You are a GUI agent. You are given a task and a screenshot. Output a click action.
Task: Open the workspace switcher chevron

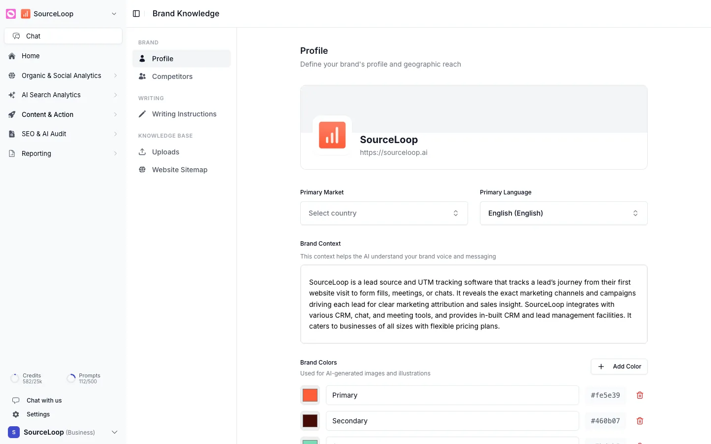click(114, 14)
